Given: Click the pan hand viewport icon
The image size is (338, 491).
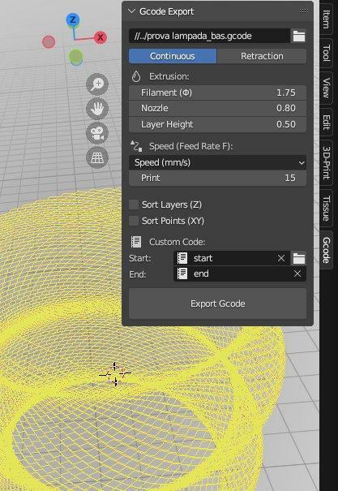Looking at the screenshot, I should [x=97, y=109].
